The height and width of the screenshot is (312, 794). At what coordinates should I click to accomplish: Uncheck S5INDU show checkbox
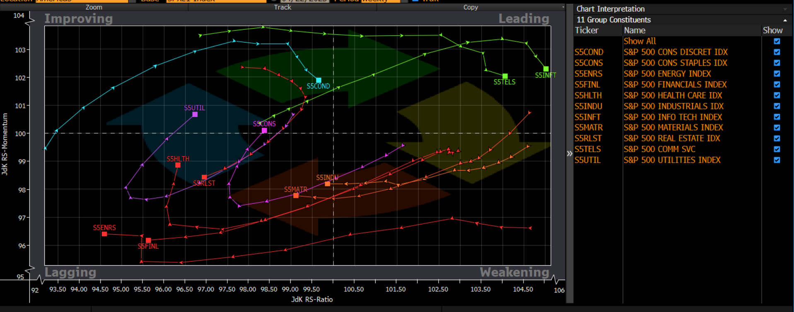777,106
